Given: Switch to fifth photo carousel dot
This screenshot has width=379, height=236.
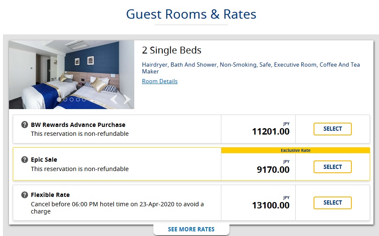Looking at the screenshot, I should pyautogui.click(x=84, y=99).
